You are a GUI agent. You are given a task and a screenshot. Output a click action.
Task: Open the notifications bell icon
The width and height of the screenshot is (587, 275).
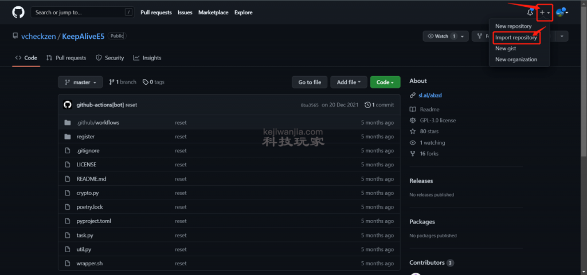[530, 13]
